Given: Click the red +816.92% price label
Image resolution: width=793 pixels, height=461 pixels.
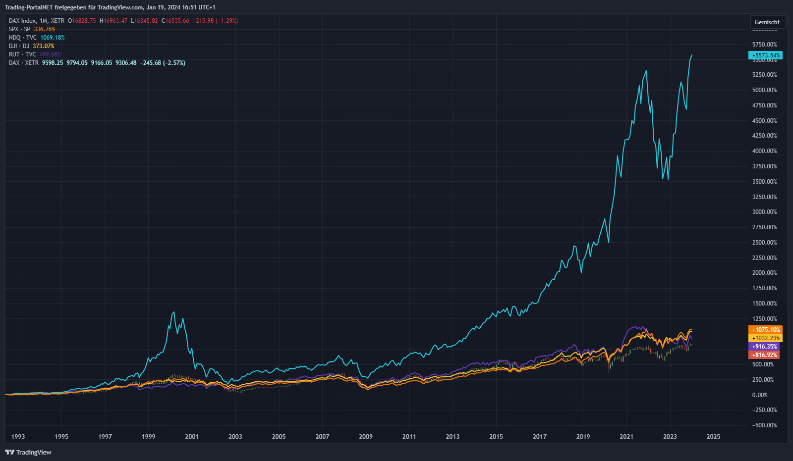Looking at the screenshot, I should [764, 355].
